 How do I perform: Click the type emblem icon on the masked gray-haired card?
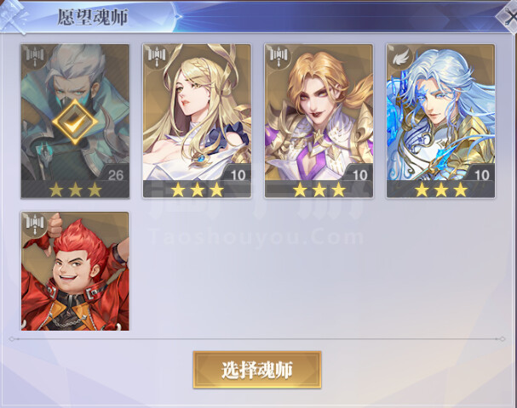click(x=35, y=57)
